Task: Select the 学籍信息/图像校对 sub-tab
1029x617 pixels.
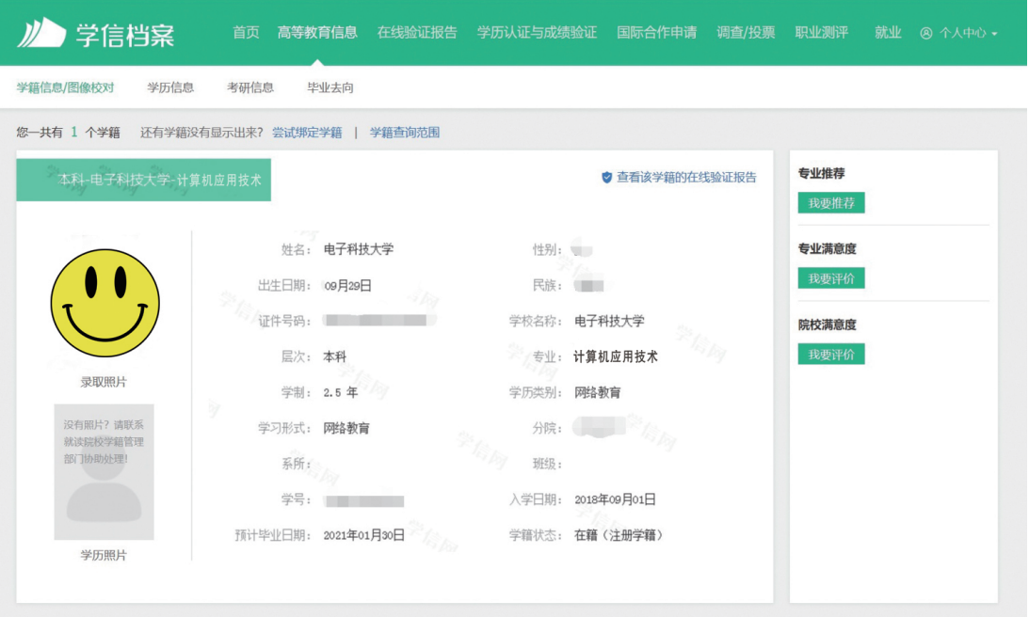Action: 66,87
